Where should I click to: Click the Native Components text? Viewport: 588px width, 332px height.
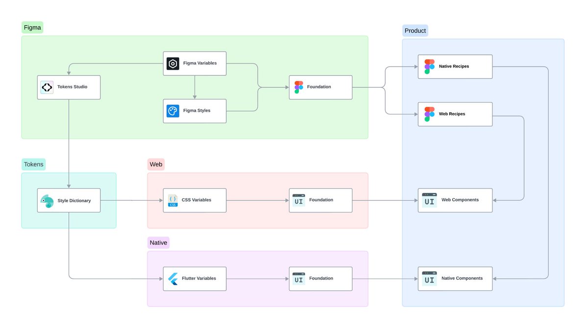(x=462, y=278)
